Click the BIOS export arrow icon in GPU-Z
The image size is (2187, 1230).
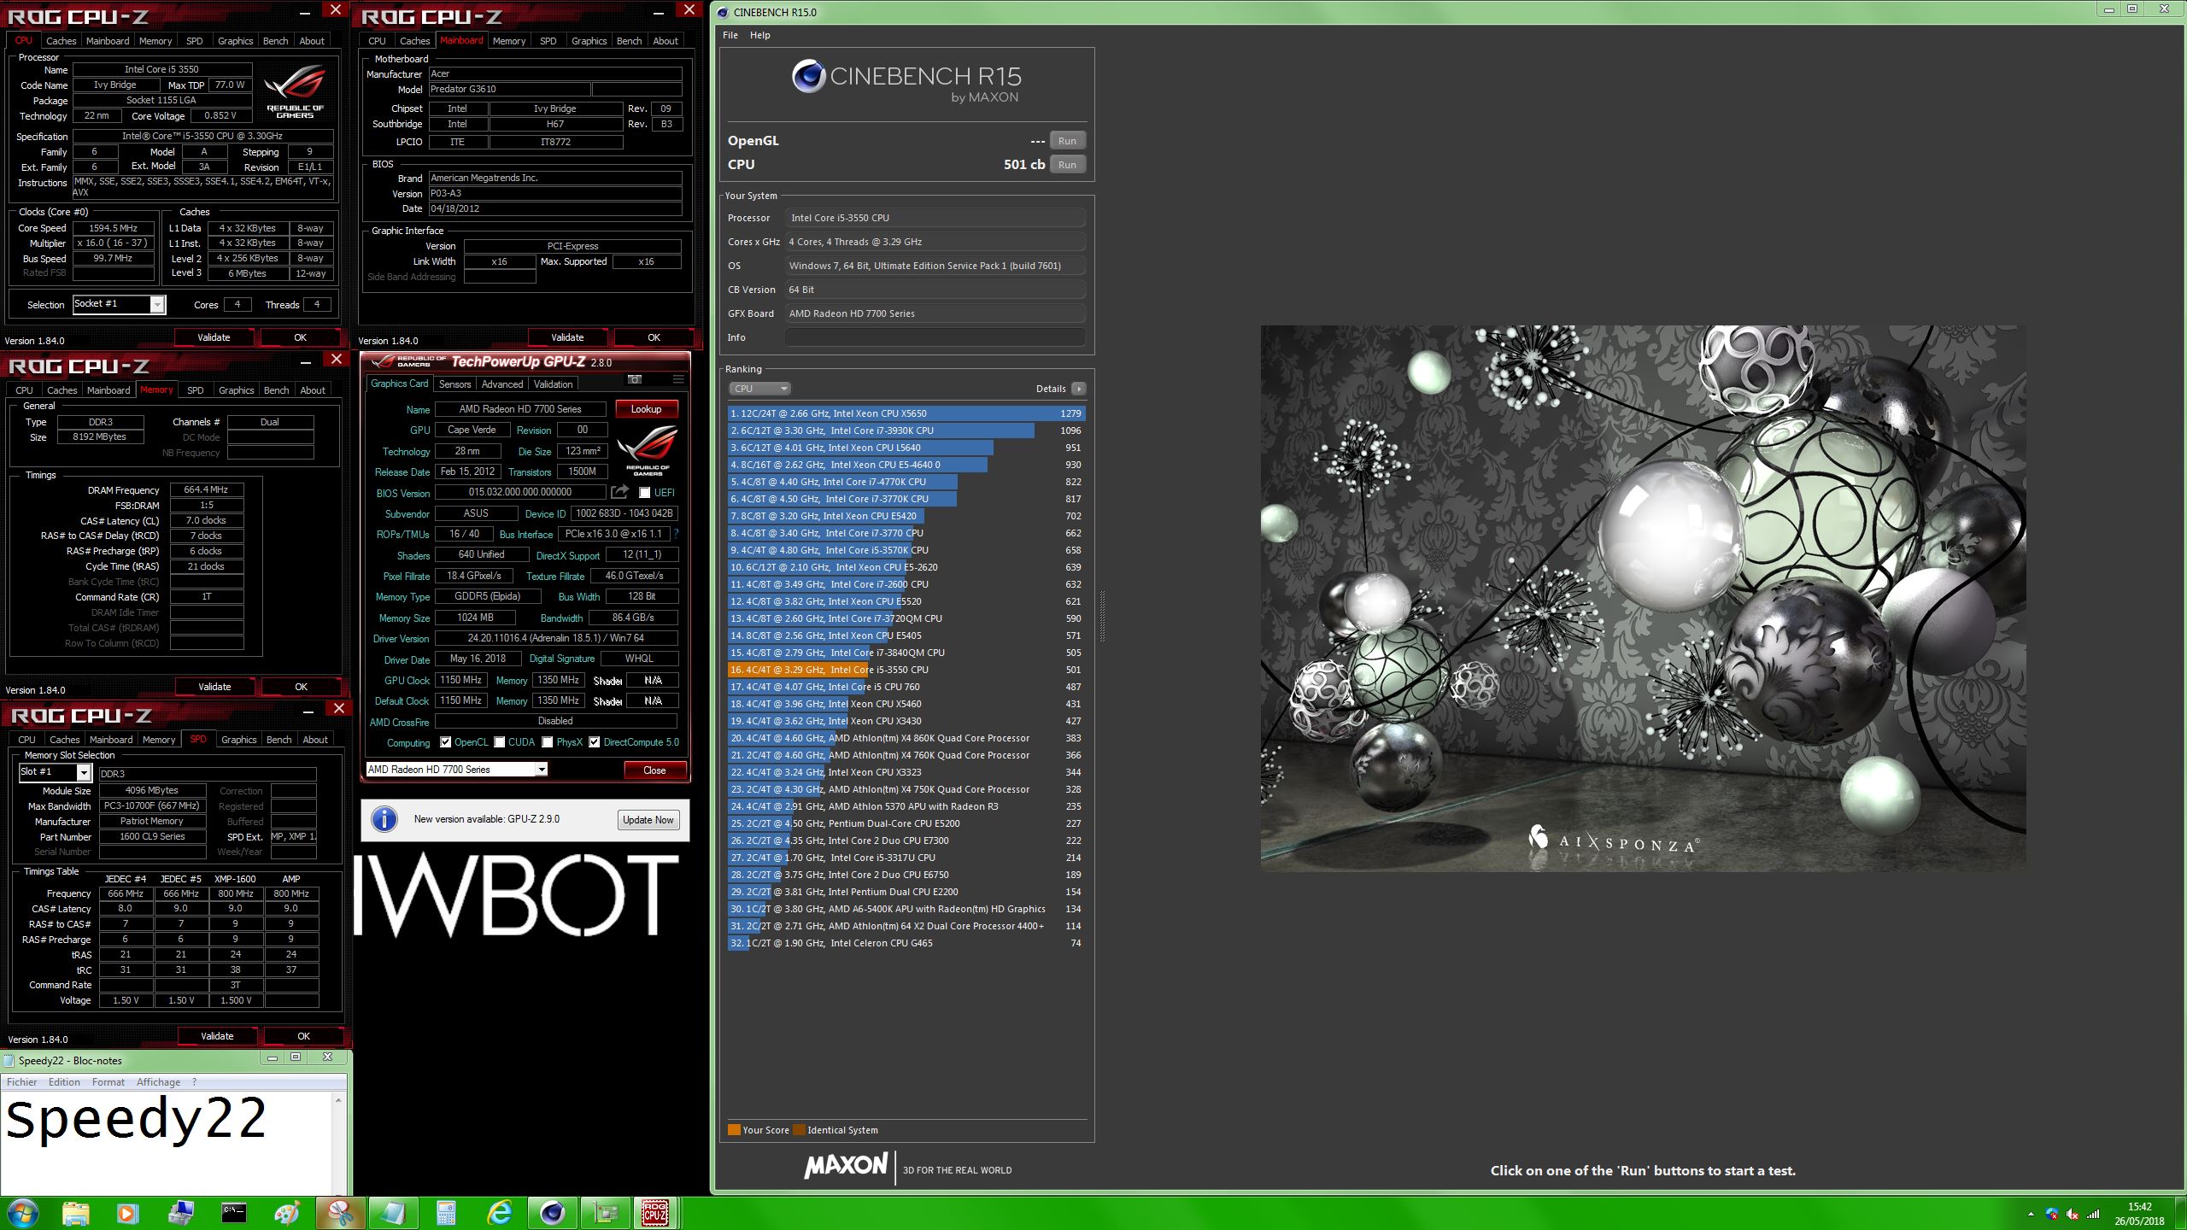[x=620, y=492]
